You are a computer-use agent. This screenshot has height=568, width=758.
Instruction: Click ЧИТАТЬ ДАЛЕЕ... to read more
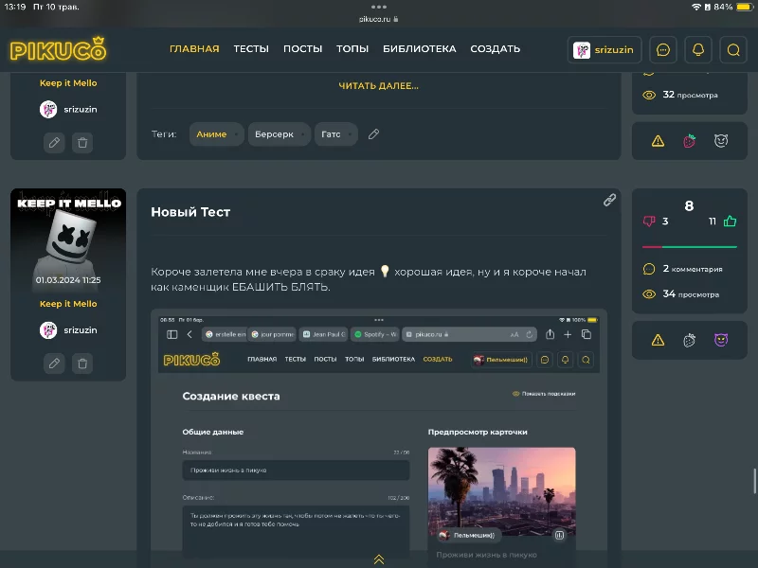pyautogui.click(x=378, y=86)
